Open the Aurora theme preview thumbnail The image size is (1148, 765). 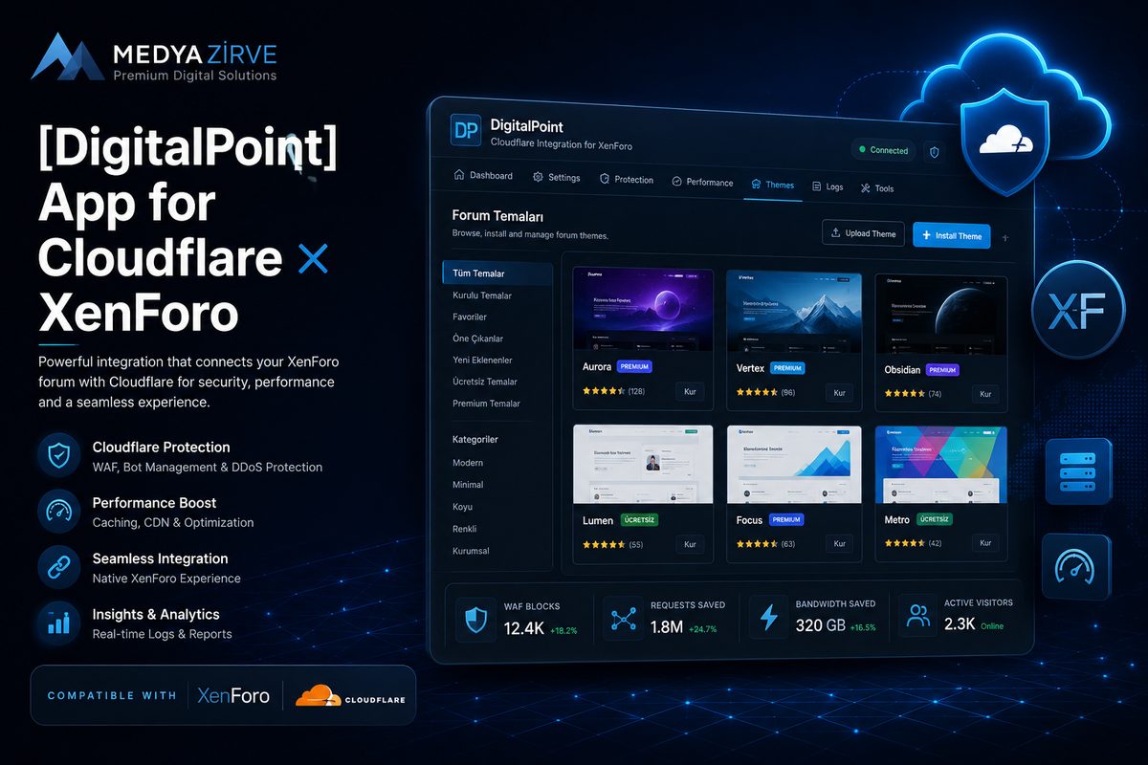tap(643, 308)
